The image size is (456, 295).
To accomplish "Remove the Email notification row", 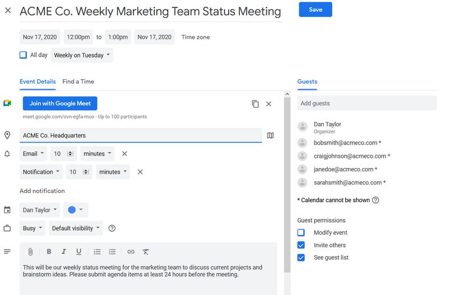I will point(124,154).
